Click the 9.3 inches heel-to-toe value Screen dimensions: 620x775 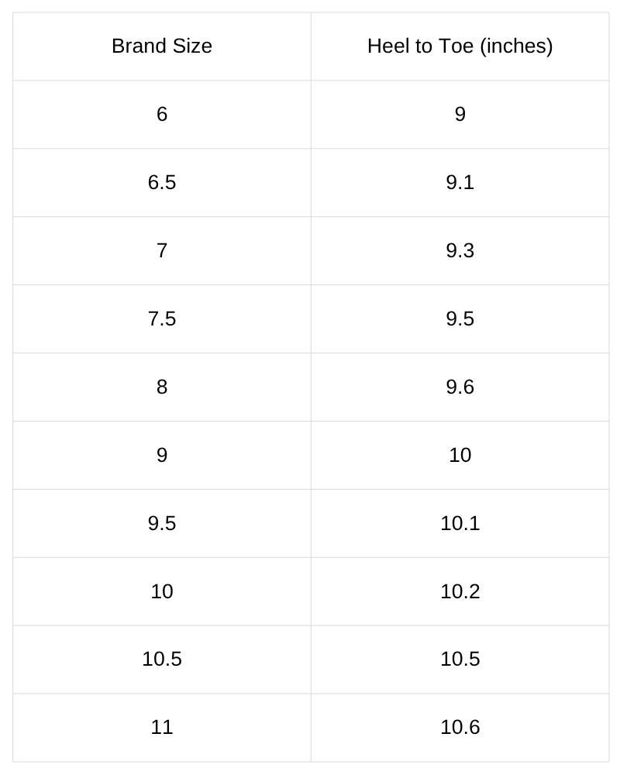click(460, 250)
